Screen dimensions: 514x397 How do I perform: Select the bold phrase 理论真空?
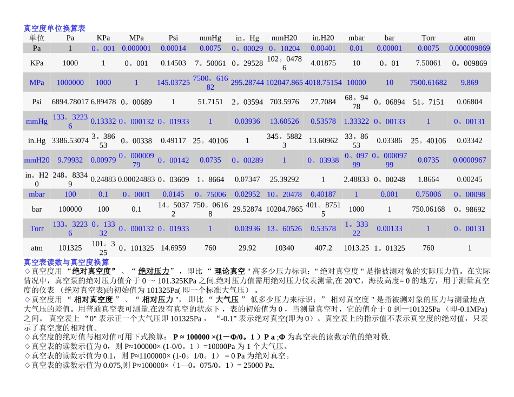pos(229,271)
